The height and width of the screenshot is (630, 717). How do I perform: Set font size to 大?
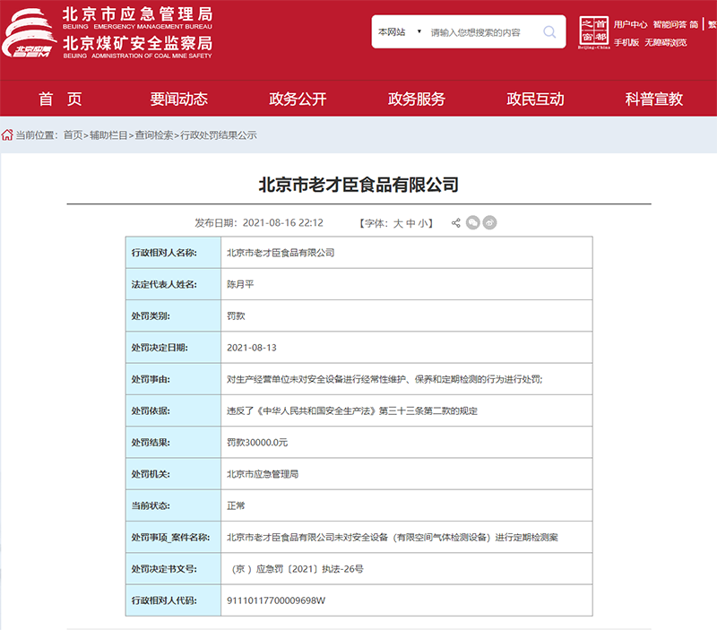pos(398,223)
